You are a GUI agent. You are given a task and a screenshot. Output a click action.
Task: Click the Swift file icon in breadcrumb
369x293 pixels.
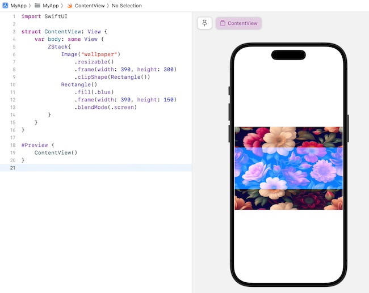click(x=70, y=6)
